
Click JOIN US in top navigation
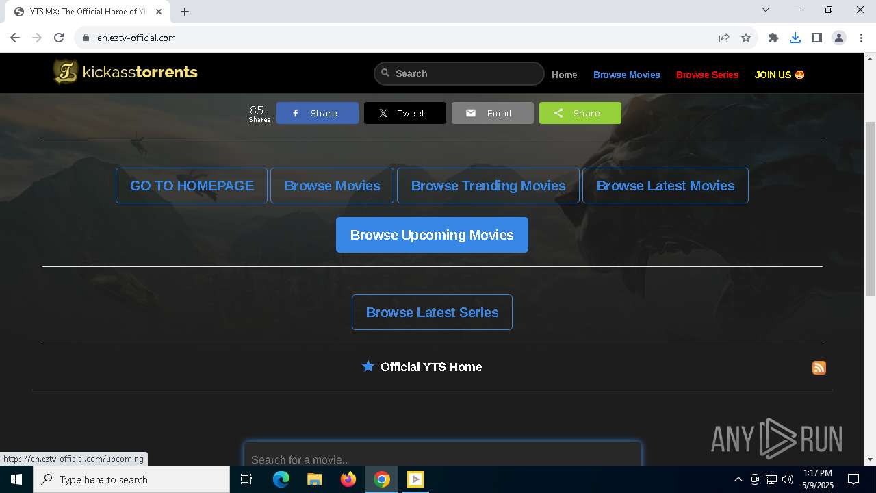point(780,75)
